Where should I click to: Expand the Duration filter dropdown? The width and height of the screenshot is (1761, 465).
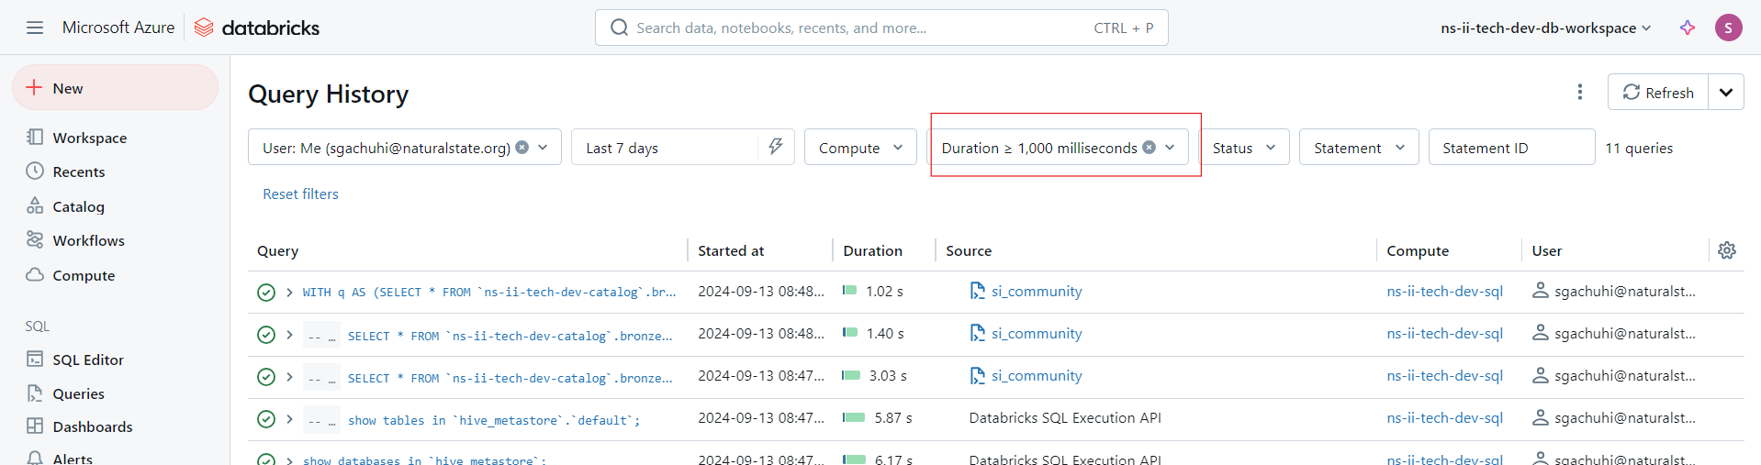[1170, 147]
